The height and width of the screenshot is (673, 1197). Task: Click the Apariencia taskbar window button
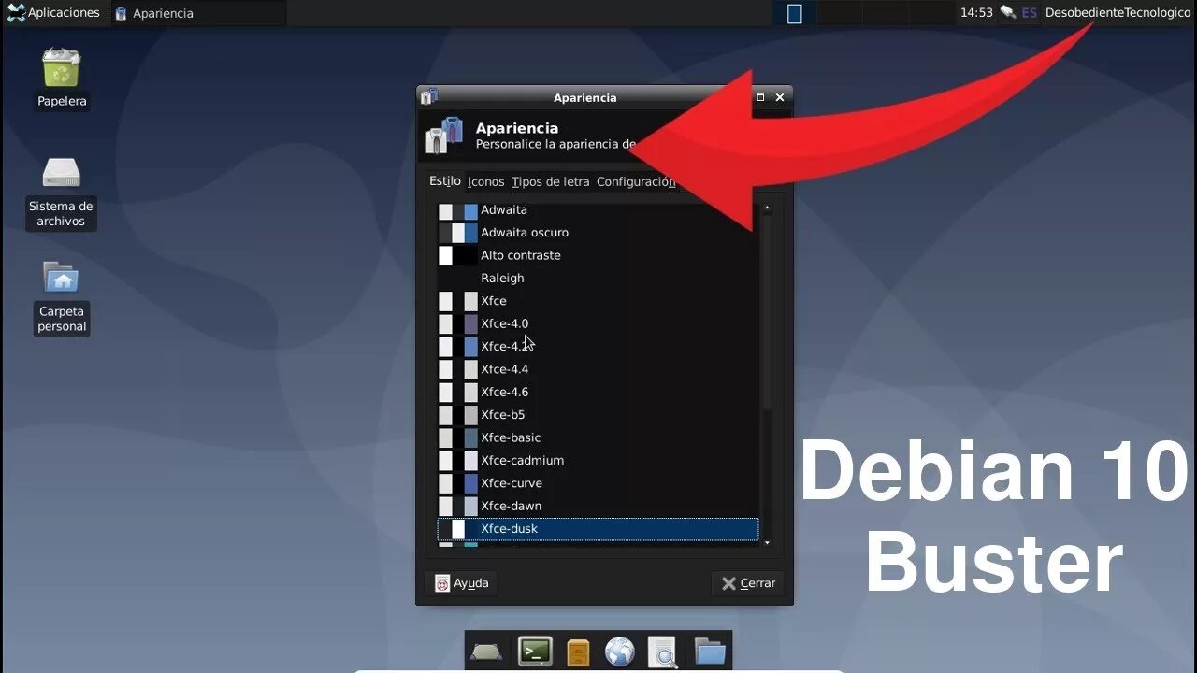tap(198, 13)
